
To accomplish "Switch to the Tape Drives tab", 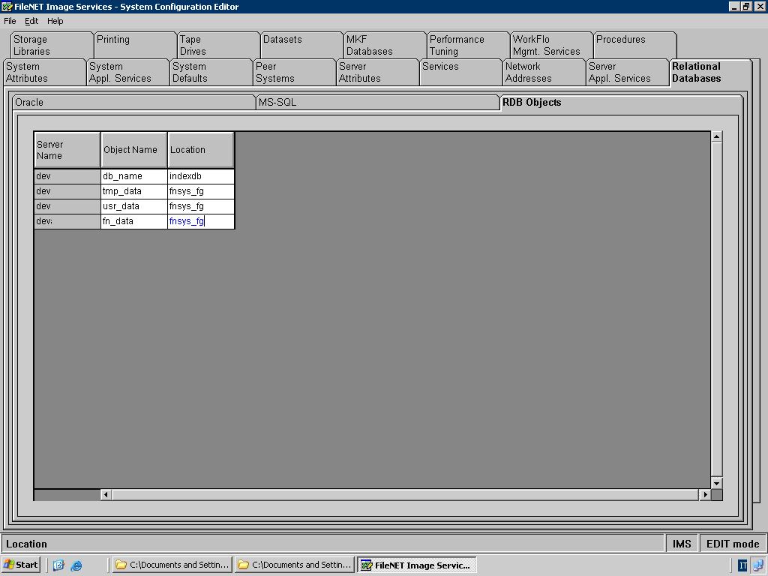I will (x=218, y=45).
